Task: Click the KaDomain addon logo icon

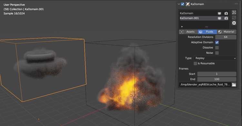Action: click(x=187, y=4)
